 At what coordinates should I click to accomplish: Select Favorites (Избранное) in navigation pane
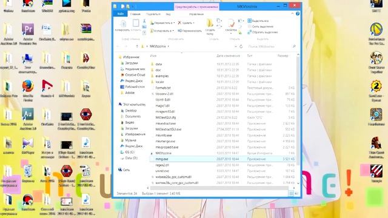point(131,57)
